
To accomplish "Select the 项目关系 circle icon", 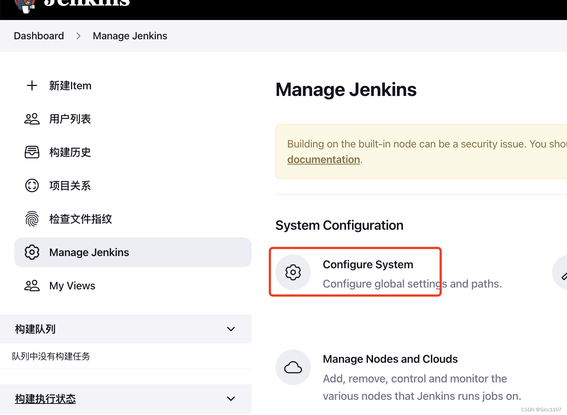I will coord(32,185).
